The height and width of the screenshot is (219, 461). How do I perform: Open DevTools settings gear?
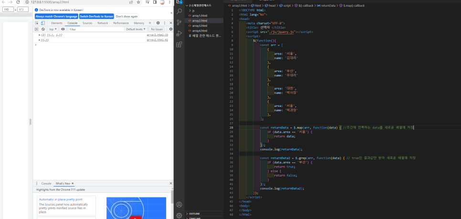click(x=158, y=23)
